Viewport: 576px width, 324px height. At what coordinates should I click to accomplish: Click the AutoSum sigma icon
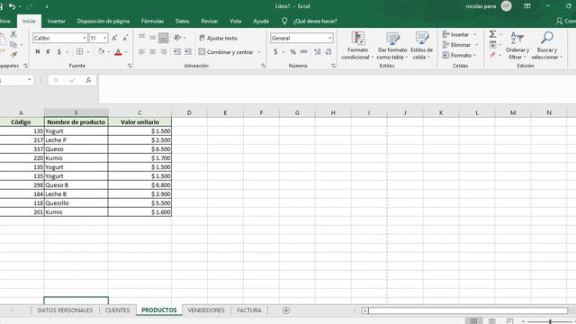pos(493,34)
